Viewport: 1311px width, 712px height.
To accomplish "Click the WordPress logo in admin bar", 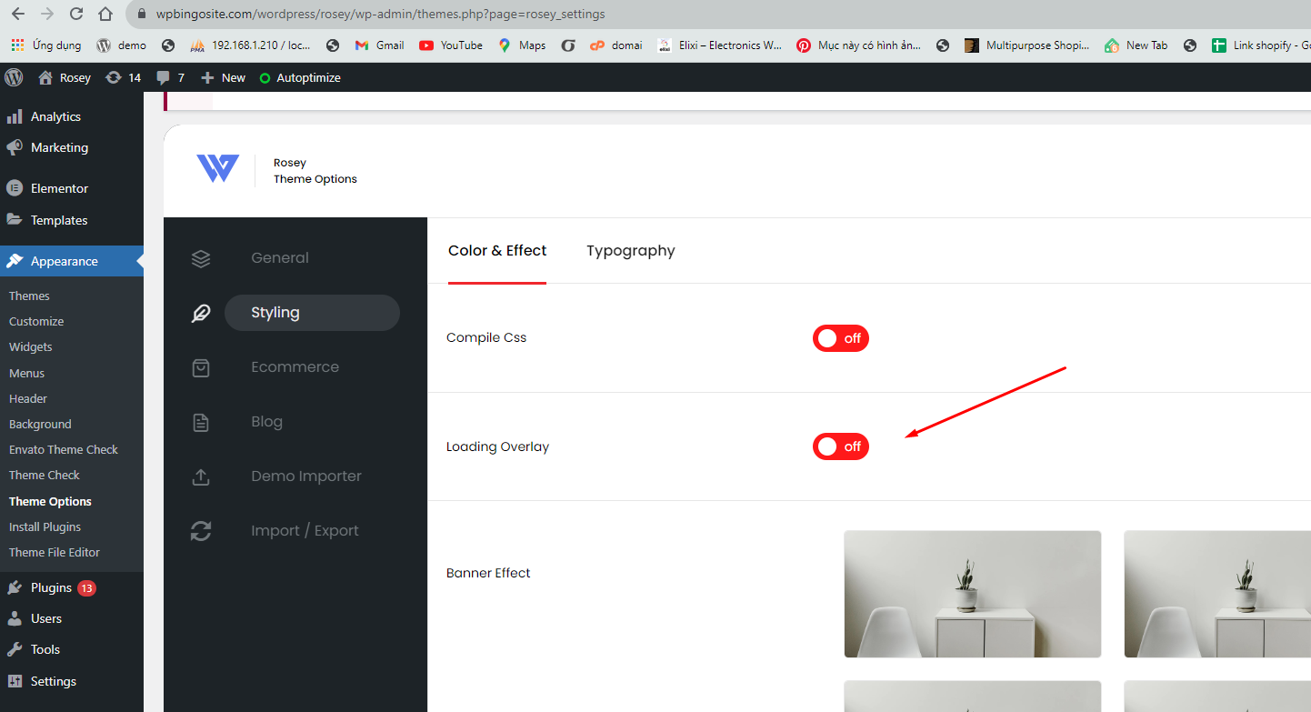I will click(14, 77).
